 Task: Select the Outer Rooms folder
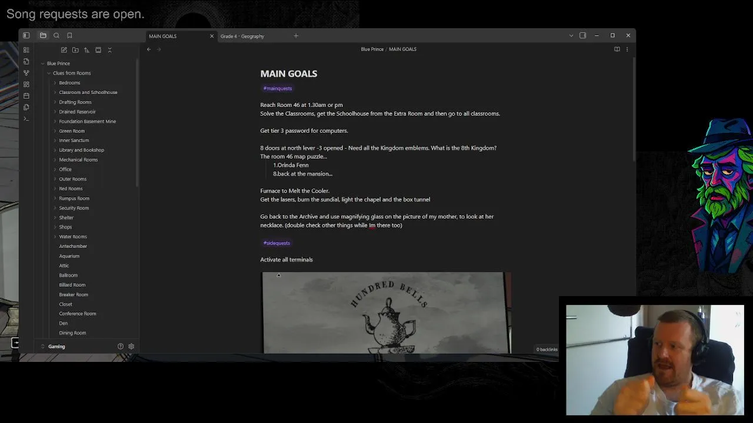tap(73, 179)
